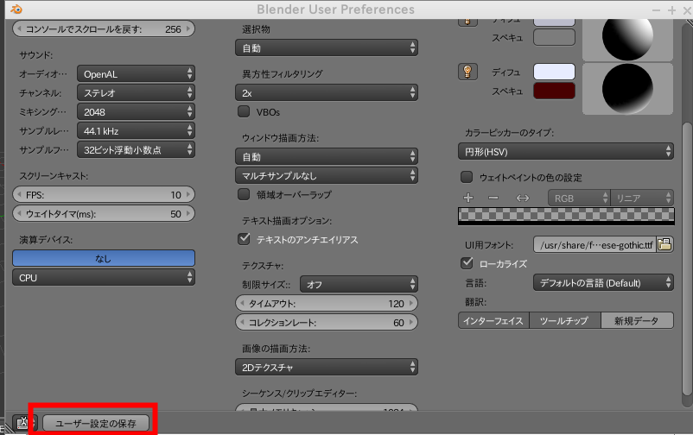Remove color stop with minus icon

pyautogui.click(x=493, y=198)
